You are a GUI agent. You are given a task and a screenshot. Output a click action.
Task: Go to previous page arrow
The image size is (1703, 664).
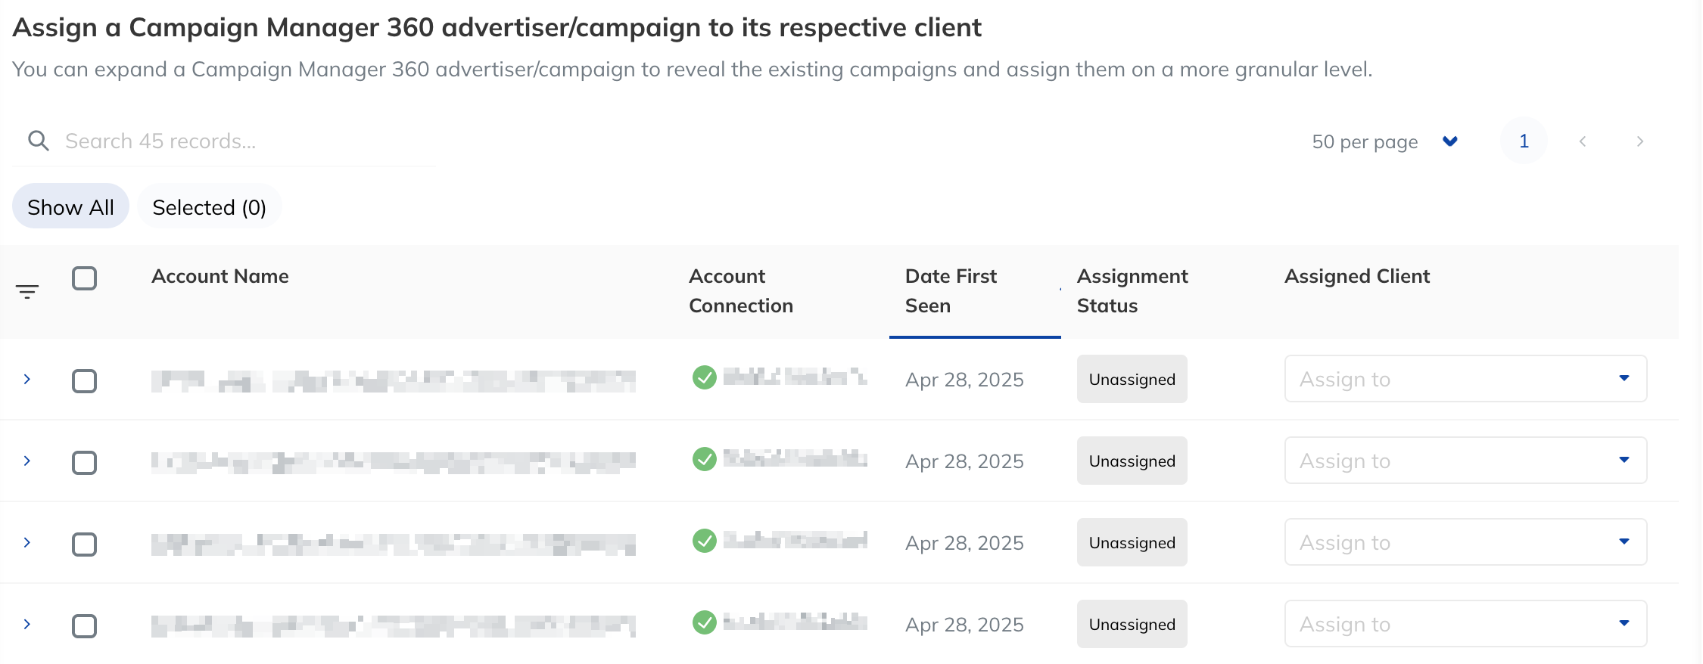point(1583,141)
